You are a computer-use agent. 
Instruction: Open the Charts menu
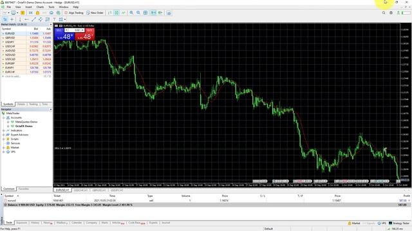[40, 7]
